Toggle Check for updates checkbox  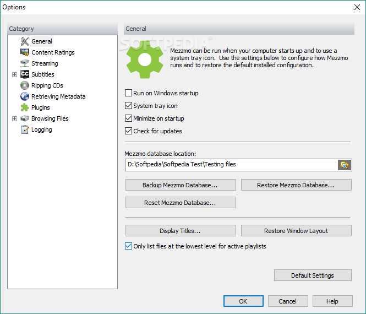click(128, 131)
